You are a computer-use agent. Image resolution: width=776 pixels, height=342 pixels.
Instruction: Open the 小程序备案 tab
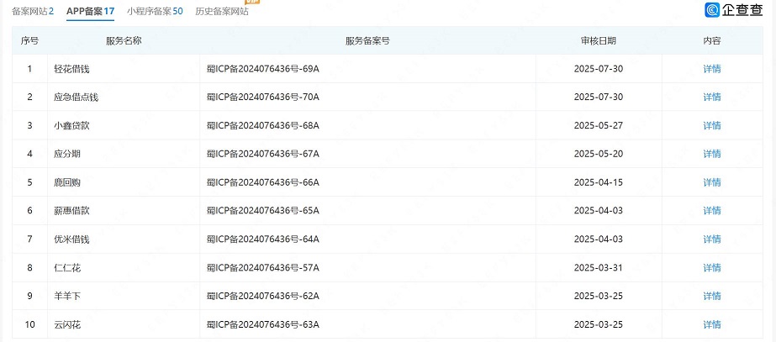155,12
